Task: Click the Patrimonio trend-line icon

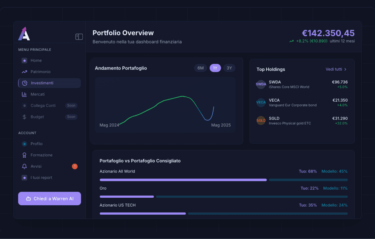Action: coord(25,72)
